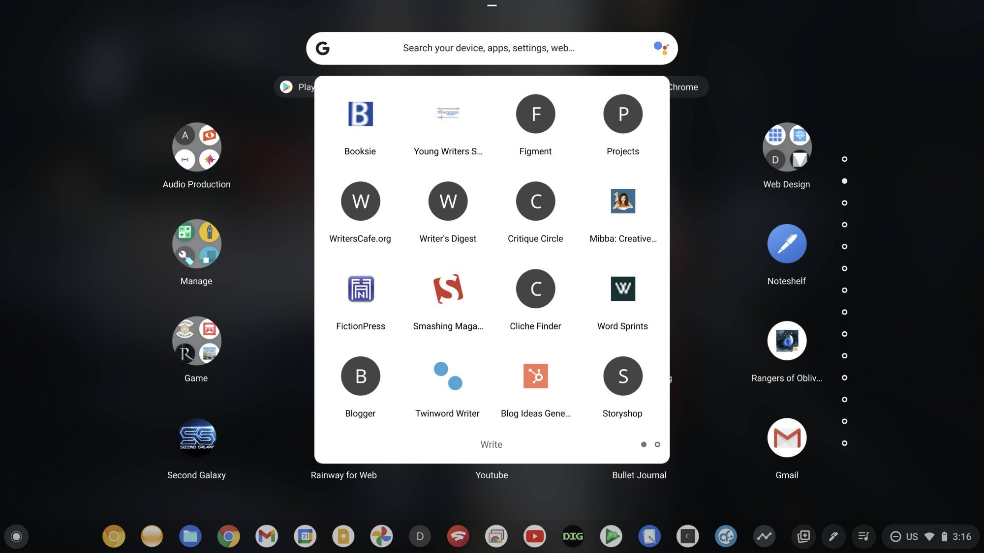The image size is (984, 553).
Task: Expand the Web Design folder
Action: point(786,147)
